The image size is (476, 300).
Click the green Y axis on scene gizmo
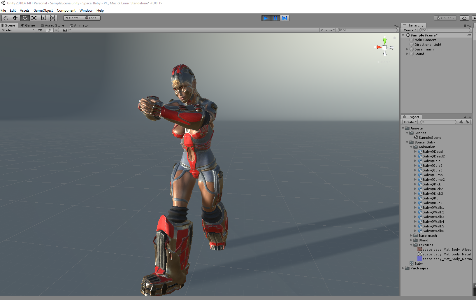385,41
